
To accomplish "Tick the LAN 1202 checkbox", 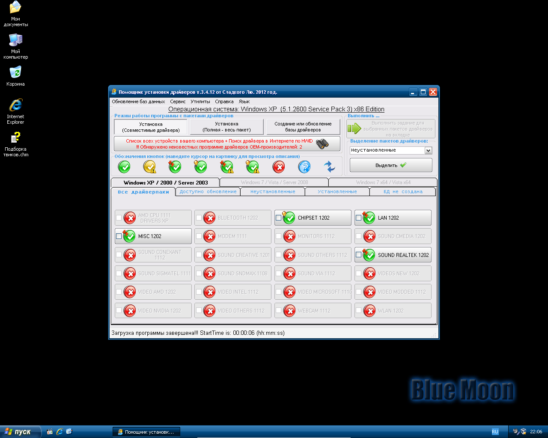I will 359,218.
